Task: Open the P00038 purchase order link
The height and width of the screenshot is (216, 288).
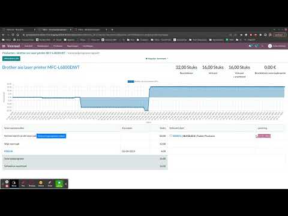Action: 8,151
